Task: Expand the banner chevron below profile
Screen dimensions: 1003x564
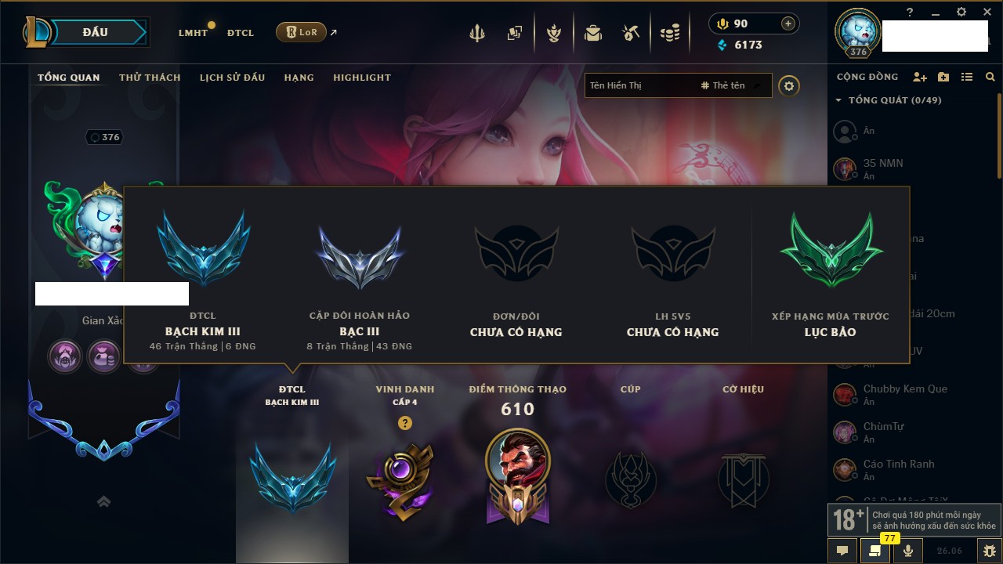Action: (x=103, y=502)
